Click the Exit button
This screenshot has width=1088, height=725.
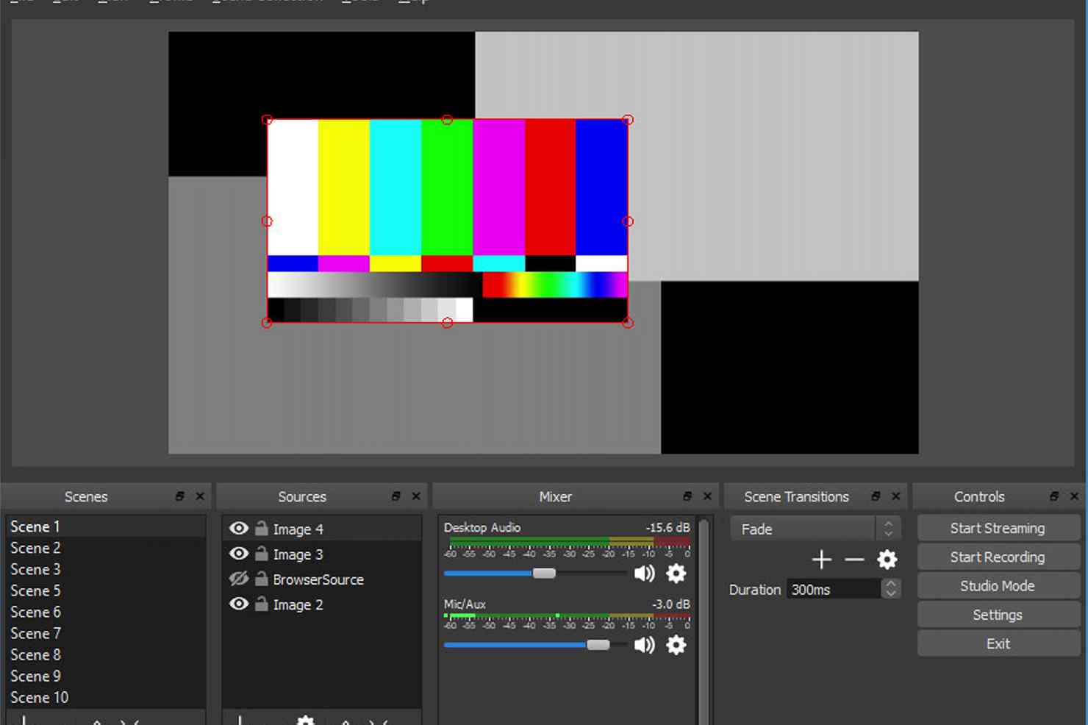[998, 643]
